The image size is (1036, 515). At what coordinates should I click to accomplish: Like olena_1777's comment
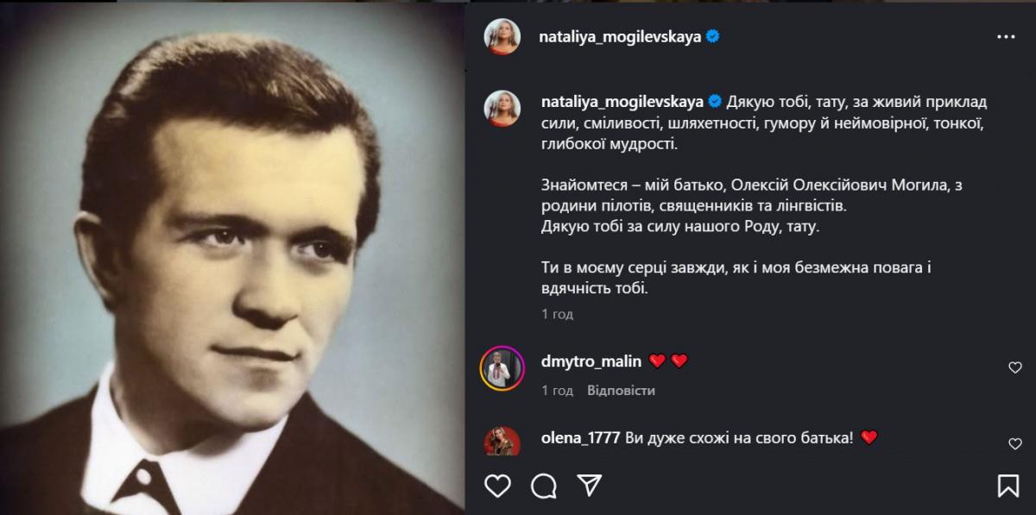(x=1015, y=444)
